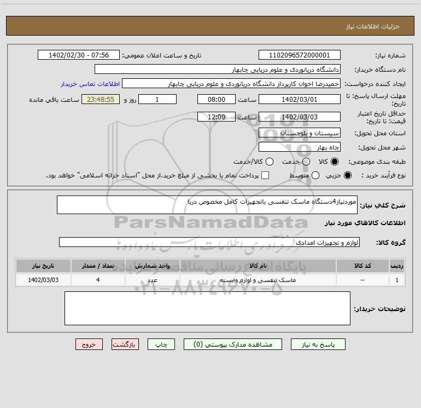This screenshot has height=408, width=421.
Task: Tick the اسناد خزانه اسلامی payment checkbox
Action: coord(265,175)
